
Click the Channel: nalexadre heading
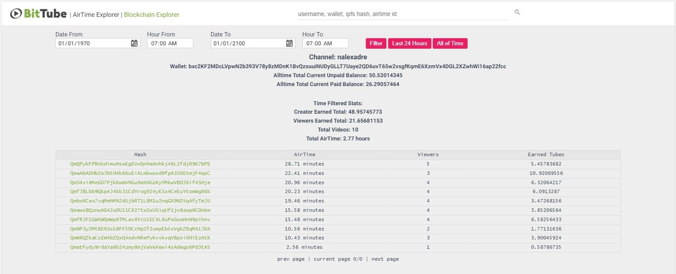click(338, 57)
